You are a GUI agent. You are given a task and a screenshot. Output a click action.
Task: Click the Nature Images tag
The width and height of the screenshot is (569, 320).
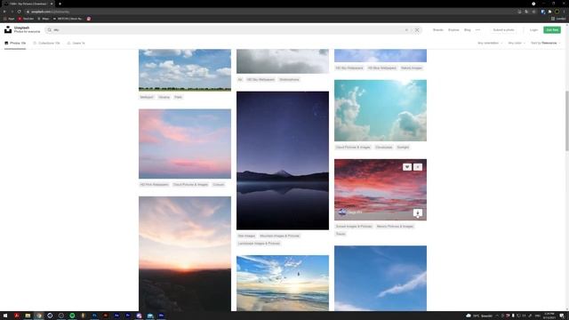pos(412,68)
